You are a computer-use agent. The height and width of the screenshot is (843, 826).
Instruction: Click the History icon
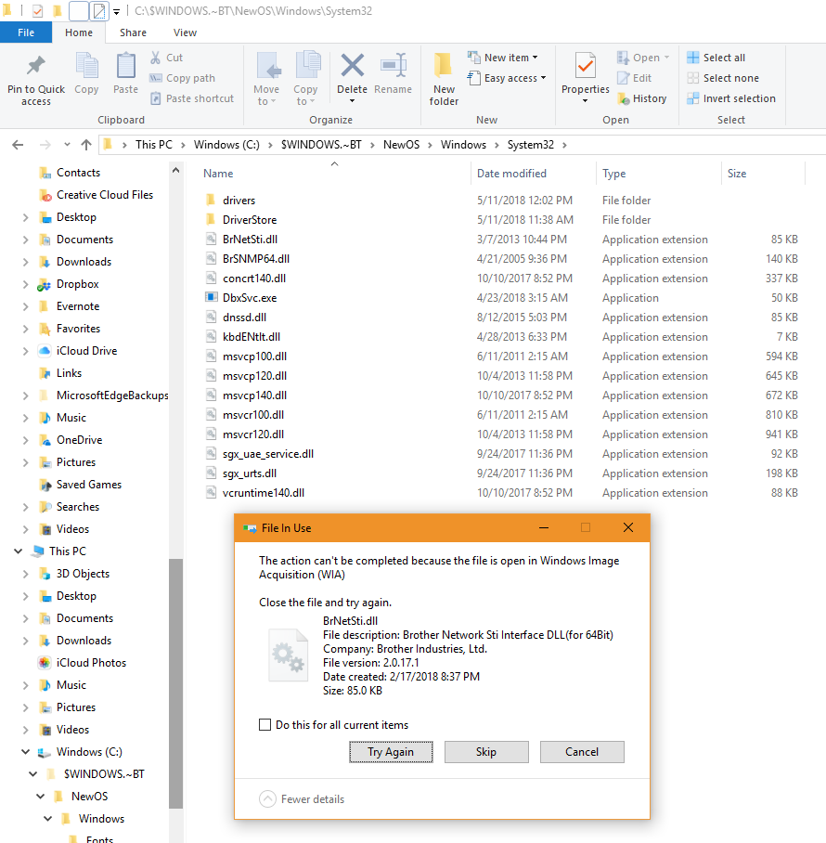(624, 98)
